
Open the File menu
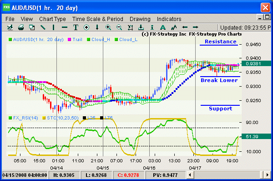[x=10, y=19]
